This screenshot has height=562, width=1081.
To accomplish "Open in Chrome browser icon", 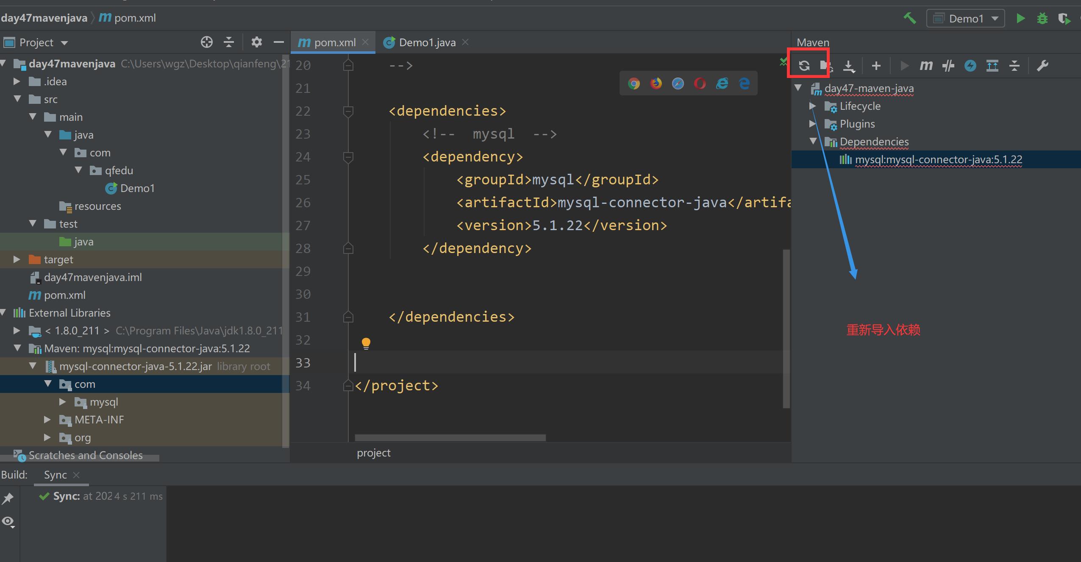I will pyautogui.click(x=634, y=83).
